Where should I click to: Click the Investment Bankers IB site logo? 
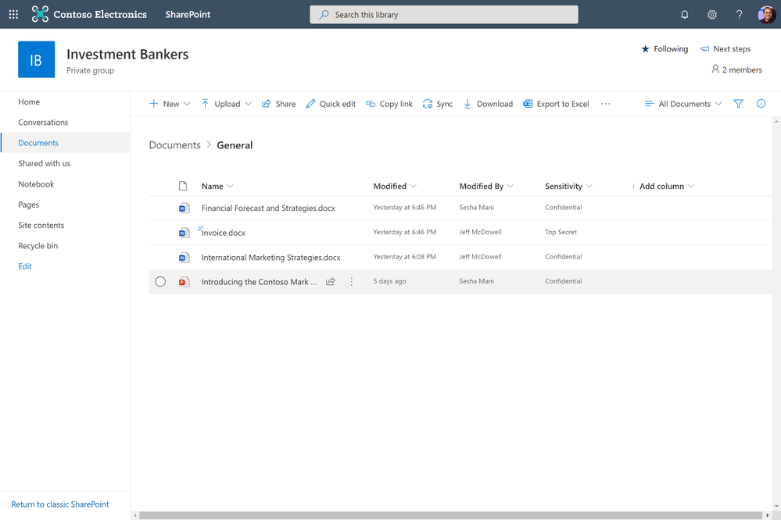[x=37, y=59]
